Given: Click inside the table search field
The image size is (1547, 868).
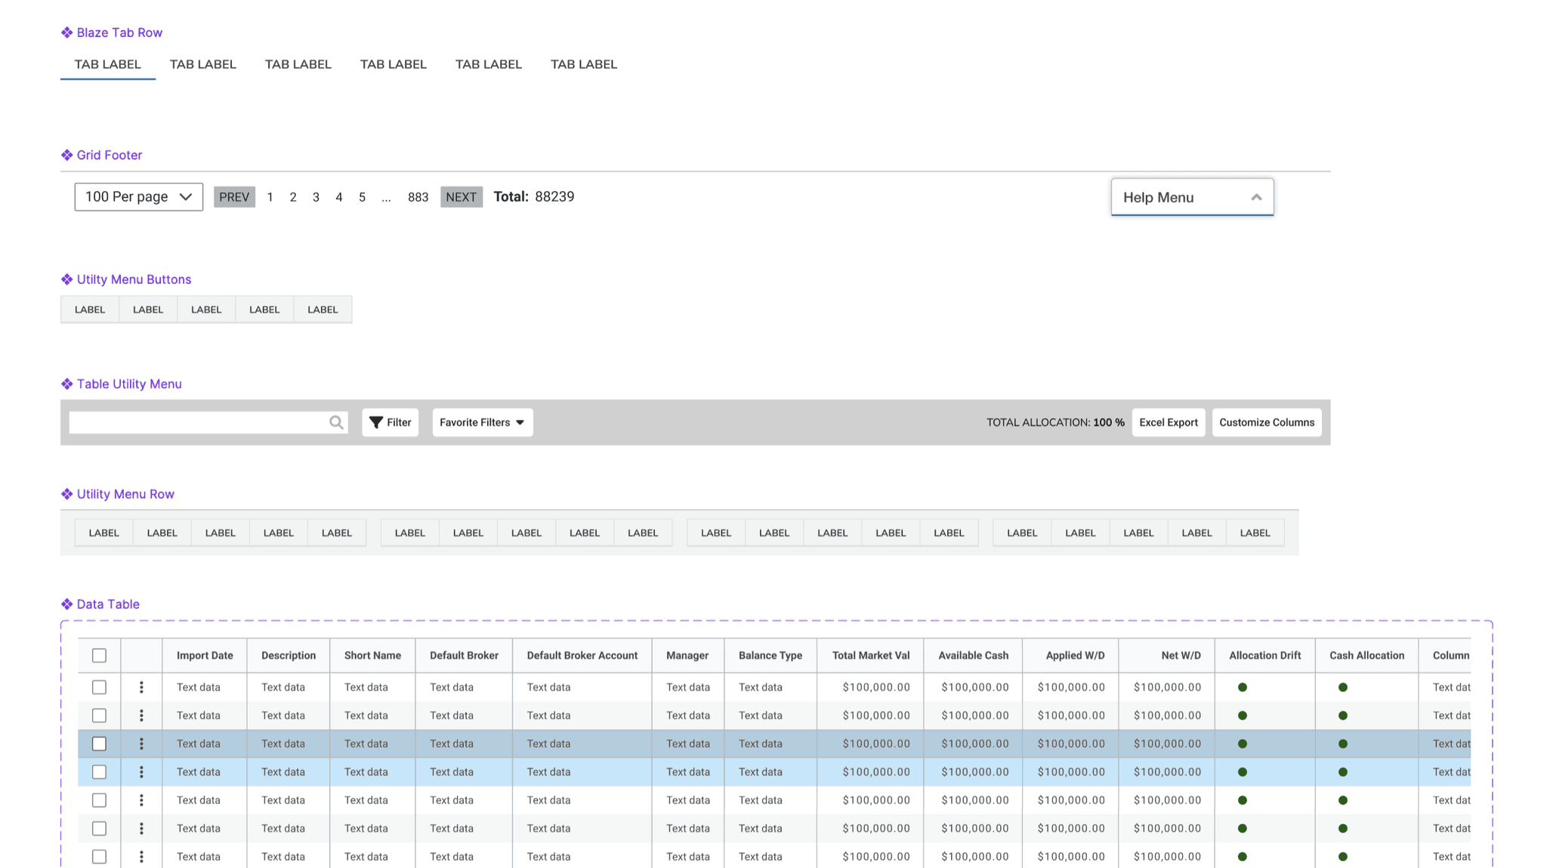Looking at the screenshot, I should click(198, 422).
